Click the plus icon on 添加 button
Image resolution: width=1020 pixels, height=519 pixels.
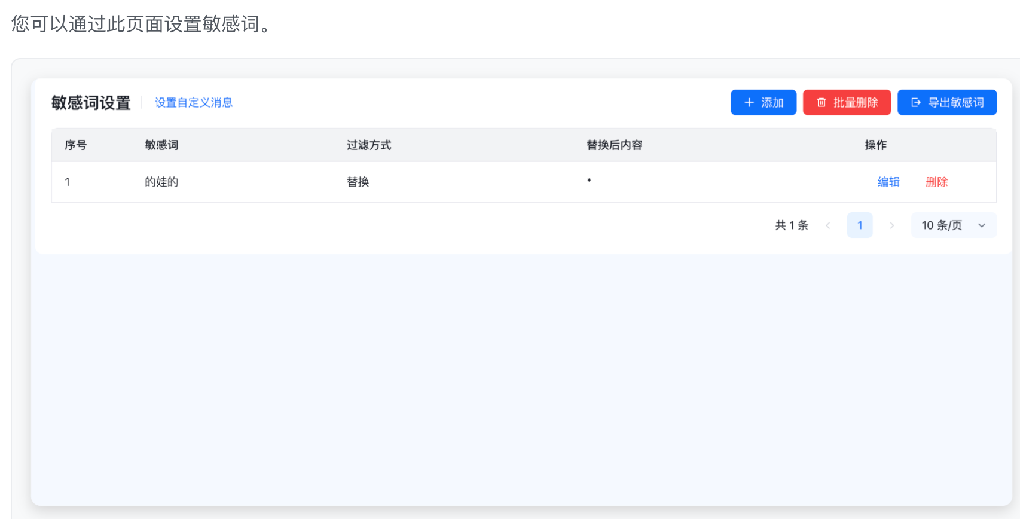point(749,103)
